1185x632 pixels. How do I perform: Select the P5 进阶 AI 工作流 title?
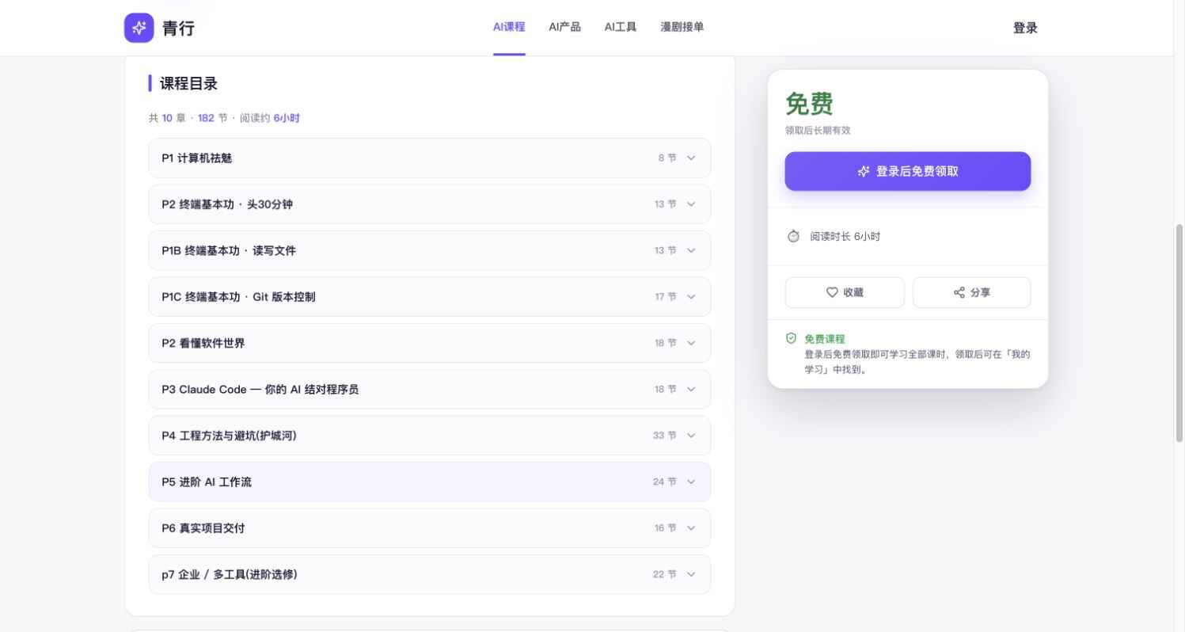(x=207, y=482)
